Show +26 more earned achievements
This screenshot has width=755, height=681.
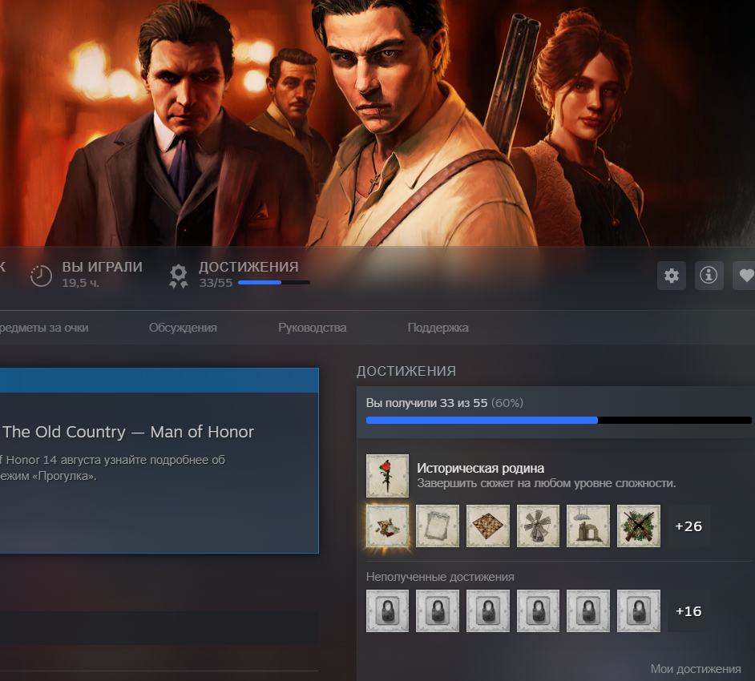coord(688,526)
